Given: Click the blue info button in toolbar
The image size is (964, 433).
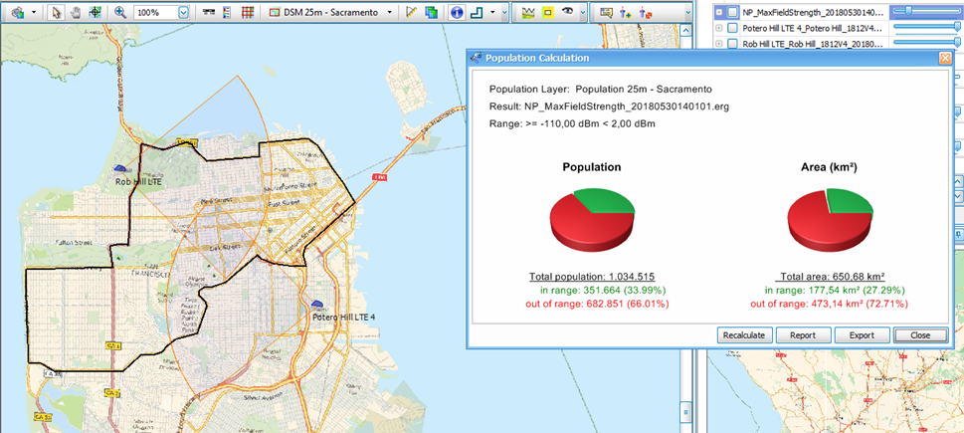Looking at the screenshot, I should click(457, 12).
